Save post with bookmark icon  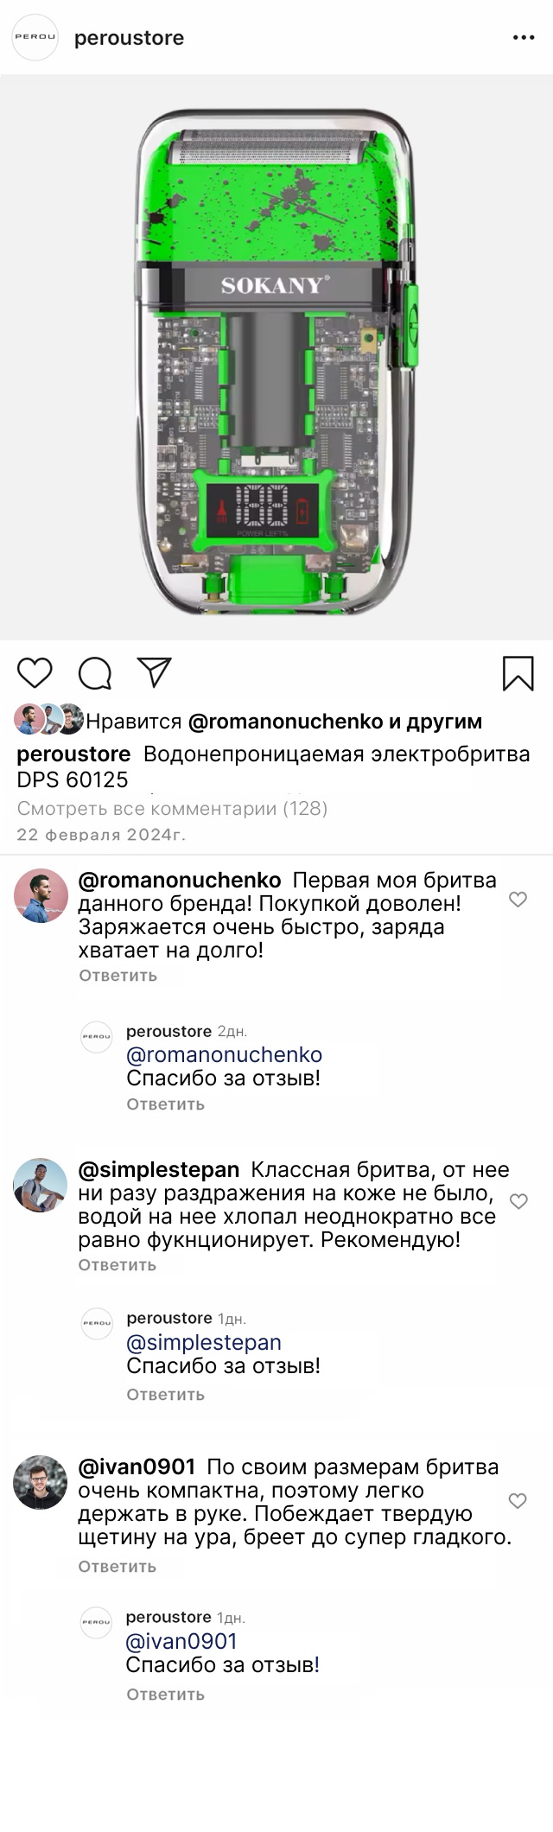coord(518,673)
